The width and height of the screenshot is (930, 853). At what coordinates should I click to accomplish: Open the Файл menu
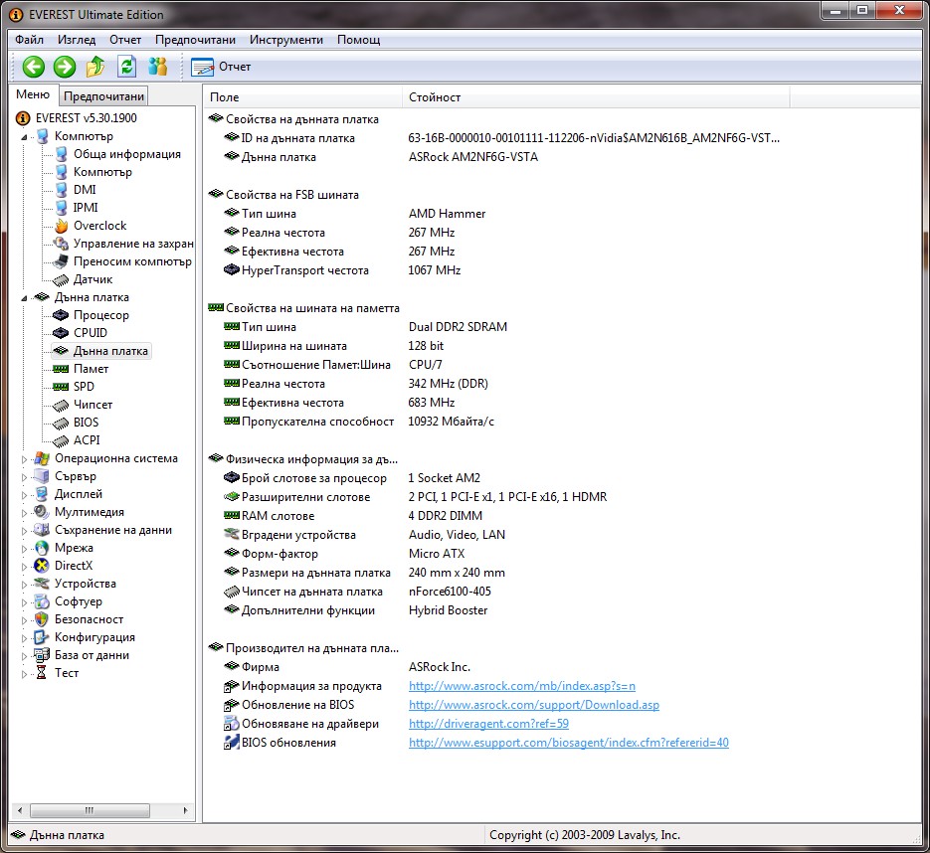pyautogui.click(x=29, y=40)
